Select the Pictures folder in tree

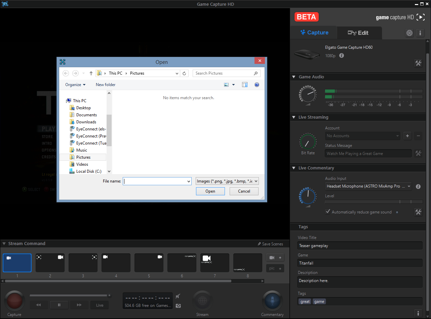83,157
